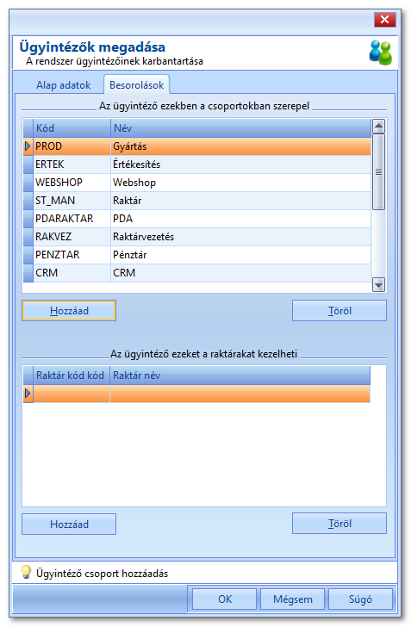411x627 pixels.
Task: Click the row selector beside RAKVEZ
Action: [28, 237]
